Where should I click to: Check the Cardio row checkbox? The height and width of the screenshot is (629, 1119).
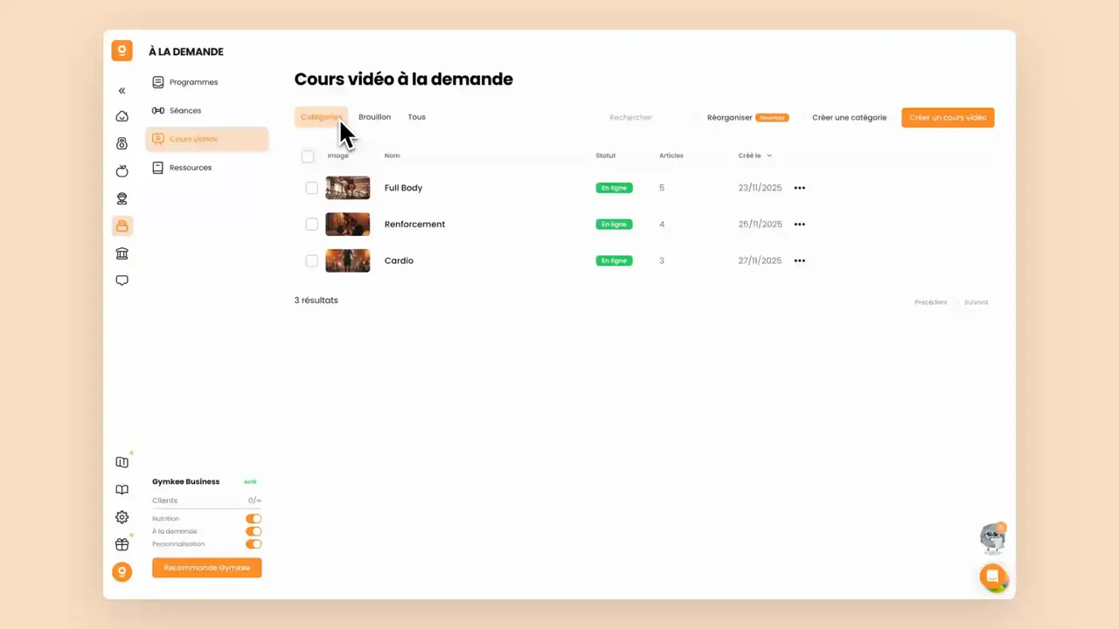pyautogui.click(x=311, y=260)
